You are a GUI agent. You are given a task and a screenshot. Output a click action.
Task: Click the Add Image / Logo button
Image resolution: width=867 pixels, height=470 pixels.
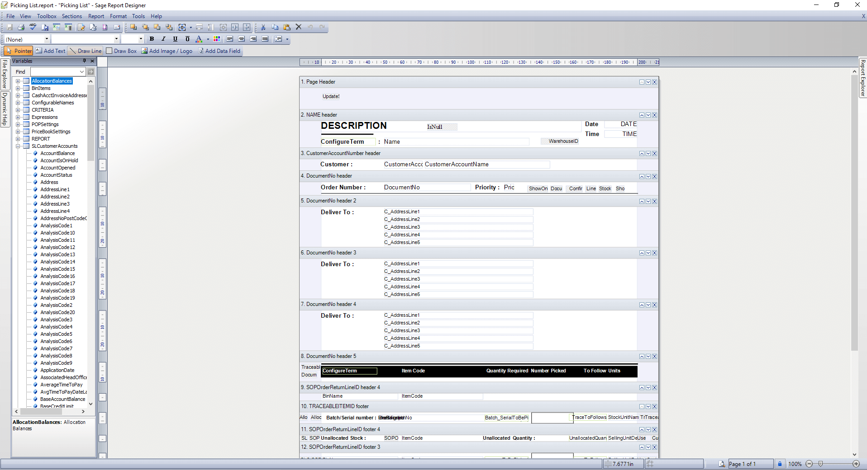click(x=167, y=51)
